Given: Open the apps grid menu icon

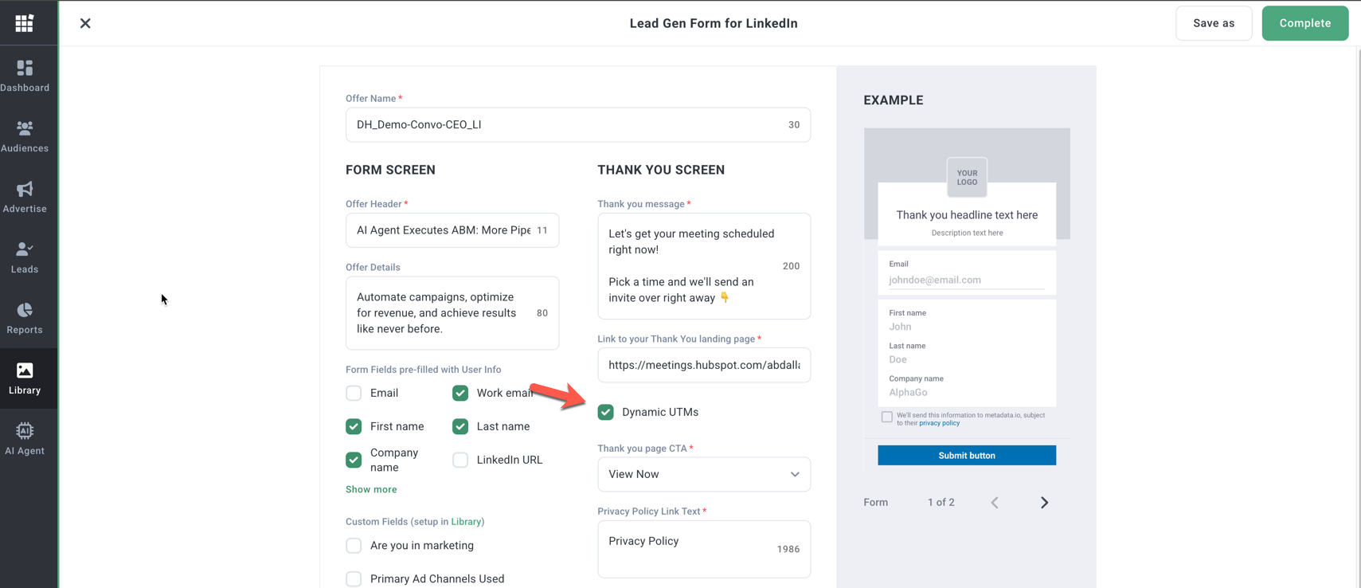Looking at the screenshot, I should tap(25, 23).
